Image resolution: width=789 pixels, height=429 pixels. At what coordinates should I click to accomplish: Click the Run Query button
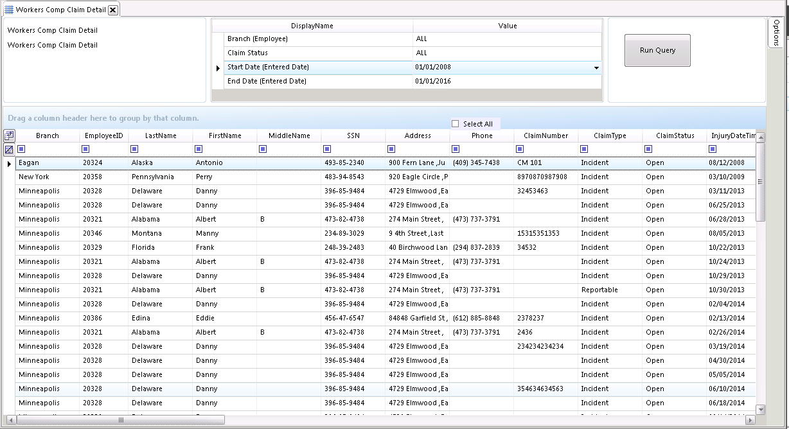click(x=657, y=50)
